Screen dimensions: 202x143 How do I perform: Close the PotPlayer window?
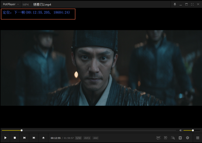coord(198,4)
